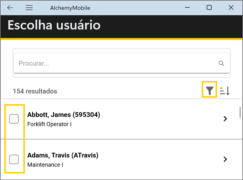
Task: Select Adams, Travis (ATravis) user entry
Action: (63, 155)
